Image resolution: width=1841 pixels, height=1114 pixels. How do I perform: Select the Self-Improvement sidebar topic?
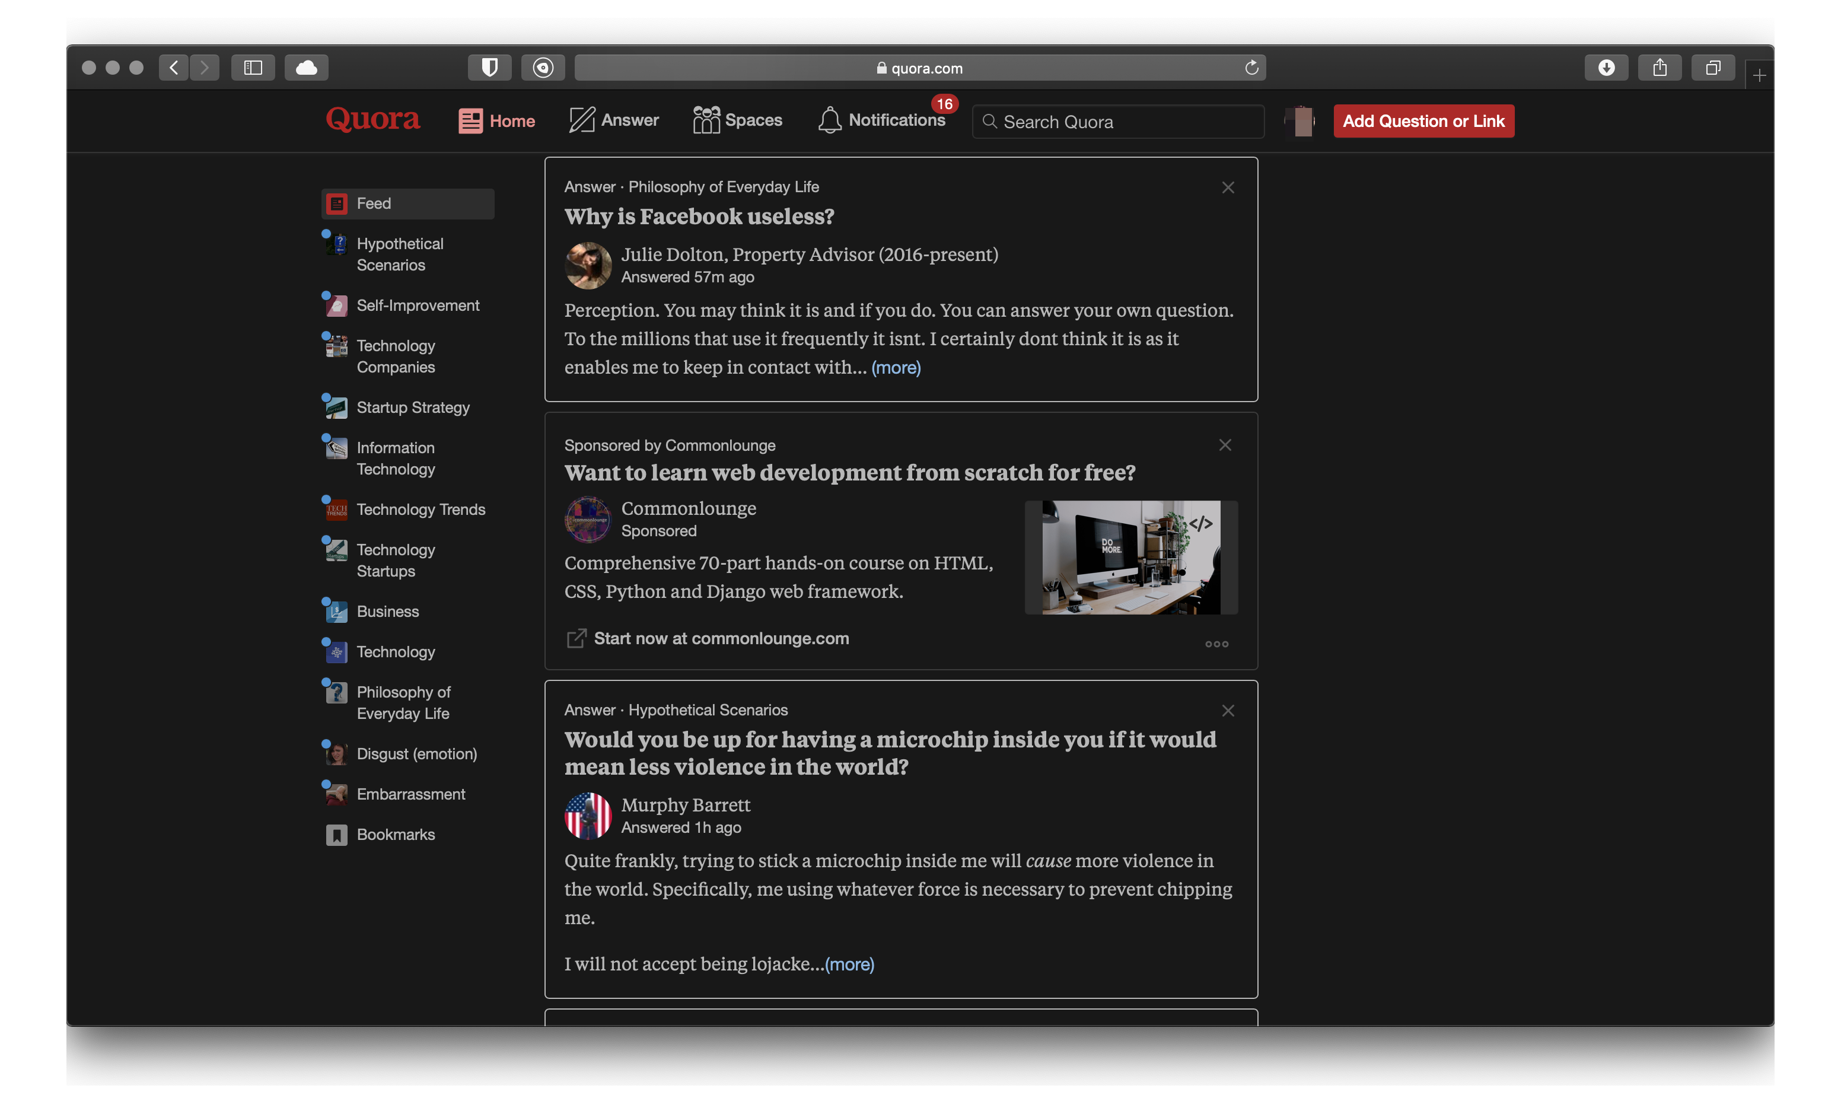point(417,305)
